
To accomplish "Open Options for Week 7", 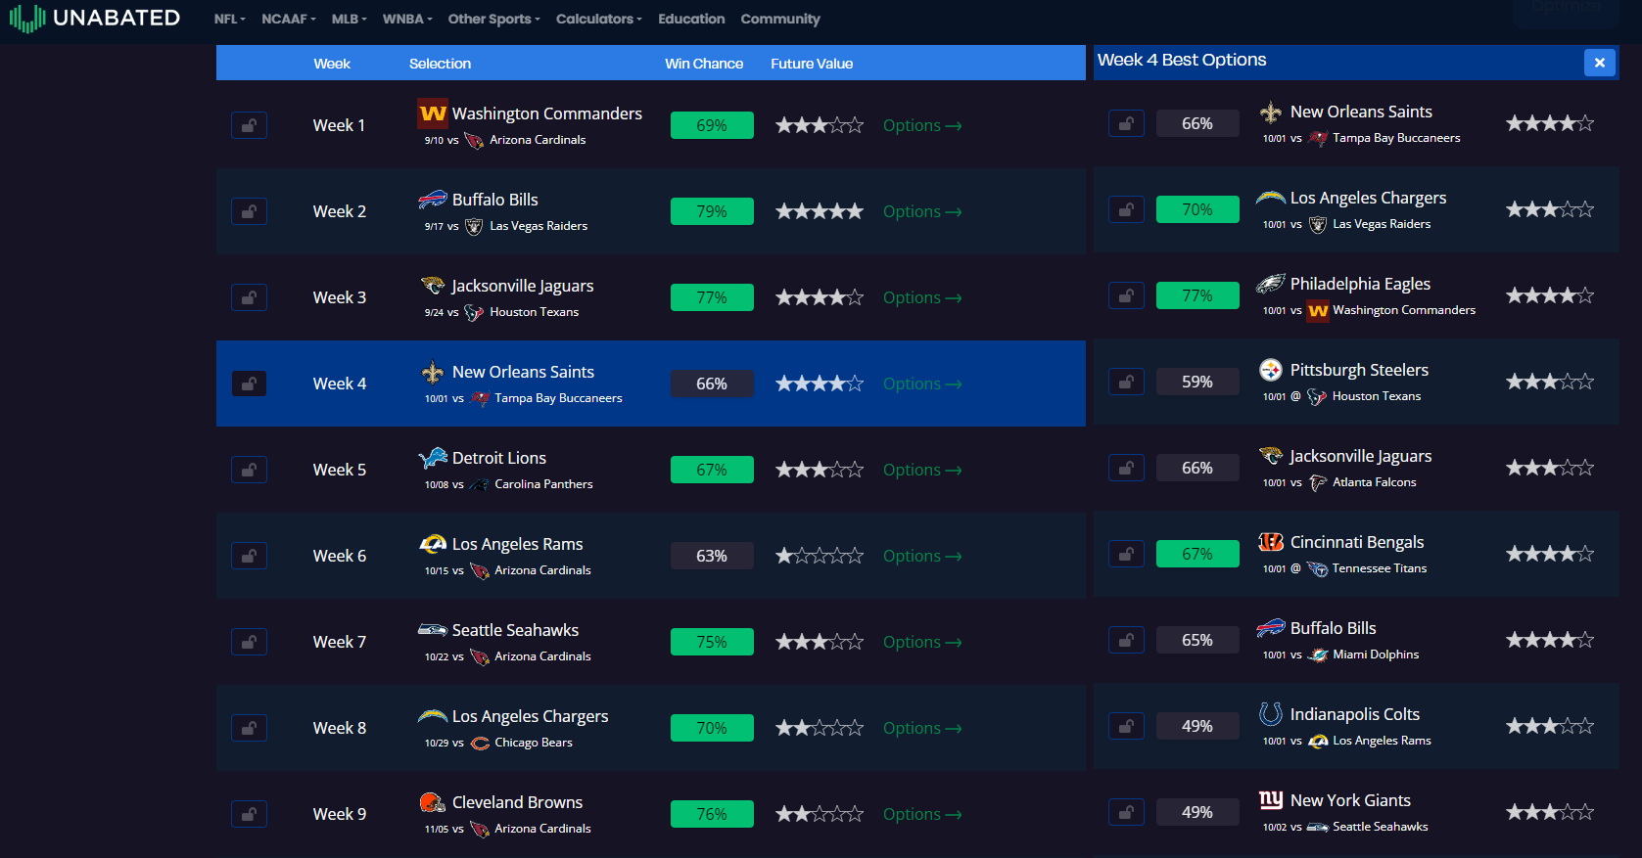I will [922, 642].
